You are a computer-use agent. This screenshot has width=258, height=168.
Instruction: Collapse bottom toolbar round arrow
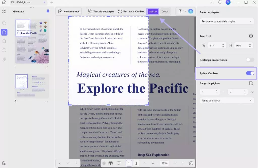[104, 163]
